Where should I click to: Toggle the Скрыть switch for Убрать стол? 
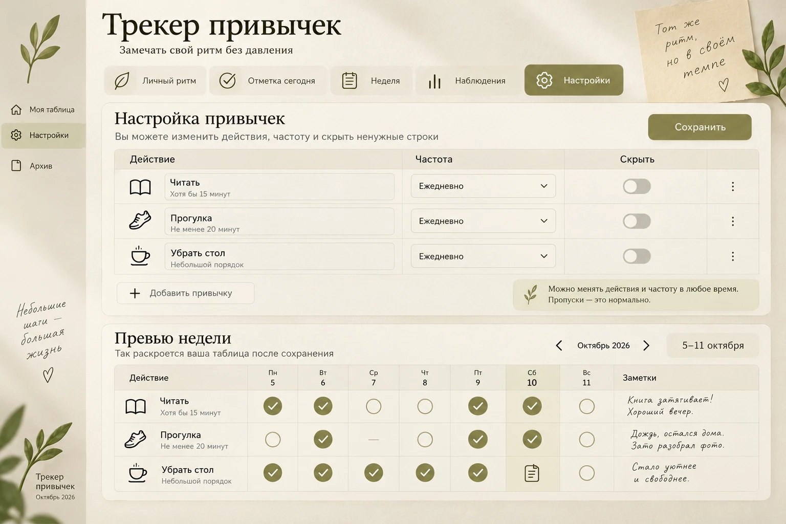tap(637, 256)
